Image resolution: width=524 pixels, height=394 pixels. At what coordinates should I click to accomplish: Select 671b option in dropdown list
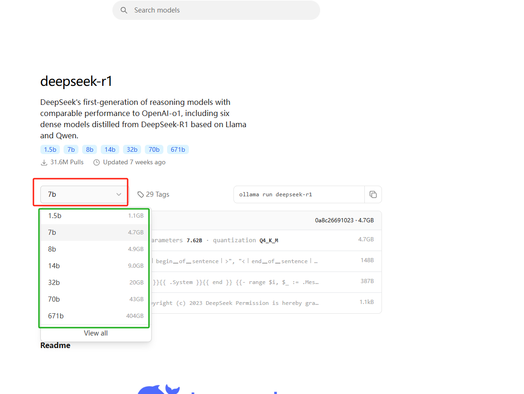(x=96, y=316)
